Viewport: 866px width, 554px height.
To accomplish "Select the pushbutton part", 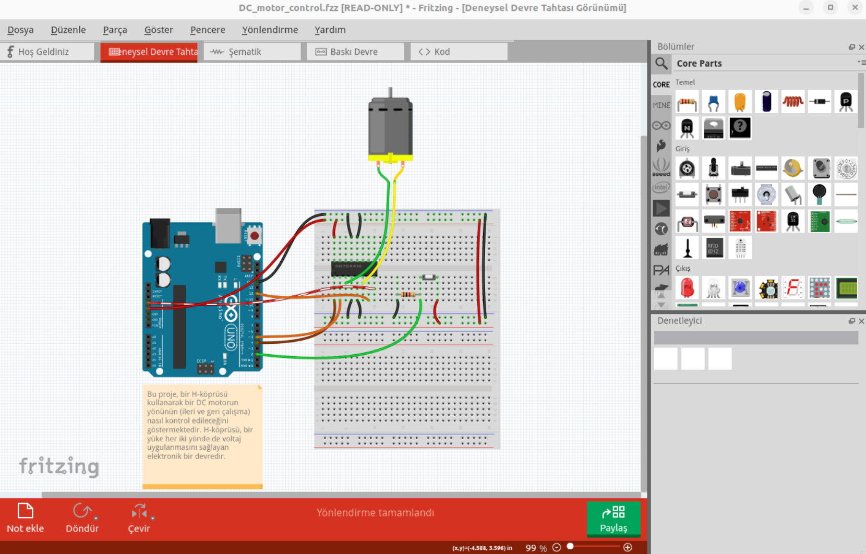I will (x=713, y=195).
